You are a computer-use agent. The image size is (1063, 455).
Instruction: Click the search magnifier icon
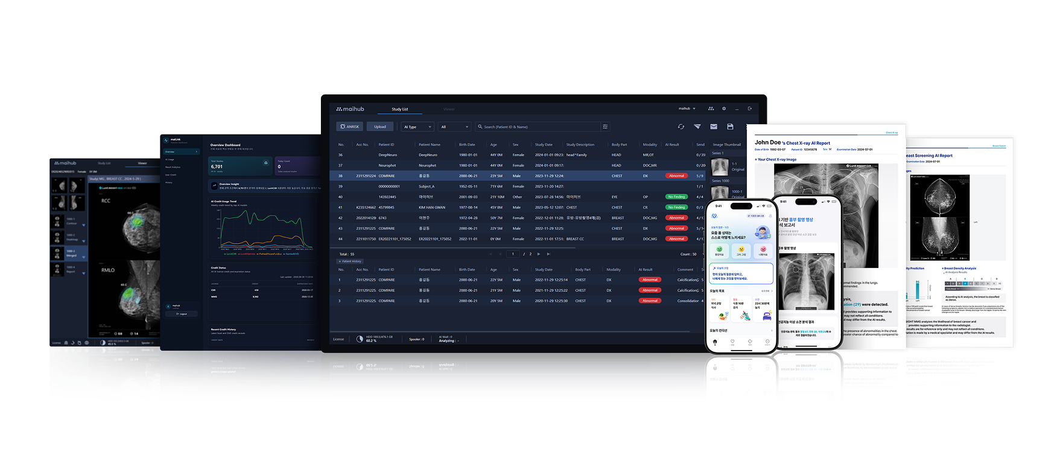click(x=480, y=127)
